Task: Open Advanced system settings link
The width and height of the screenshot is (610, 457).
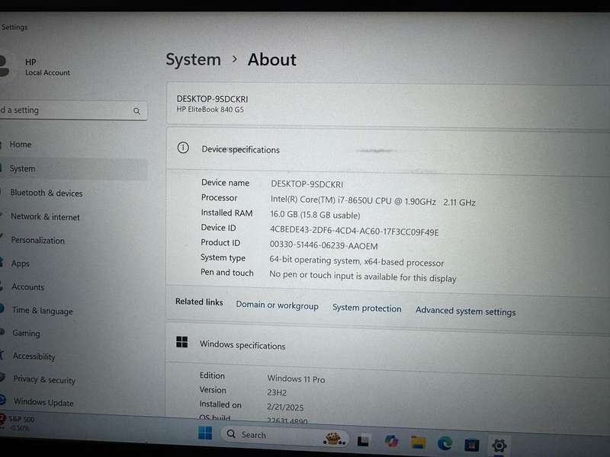Action: coord(465,312)
